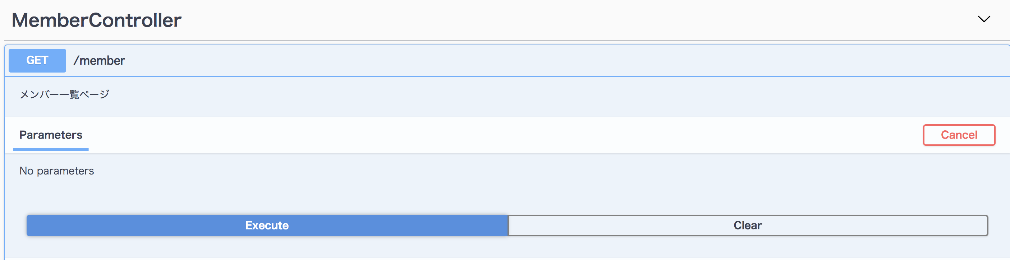
Task: Click the GET label on /member
Action: tap(37, 60)
